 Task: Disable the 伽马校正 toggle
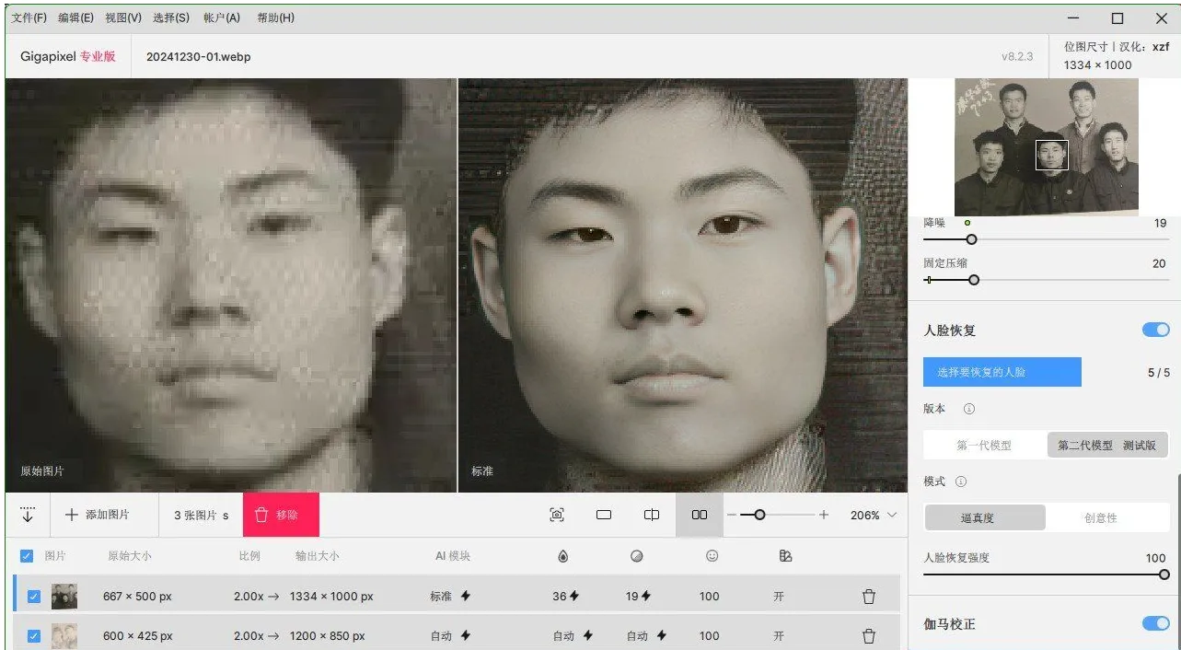[x=1155, y=623]
